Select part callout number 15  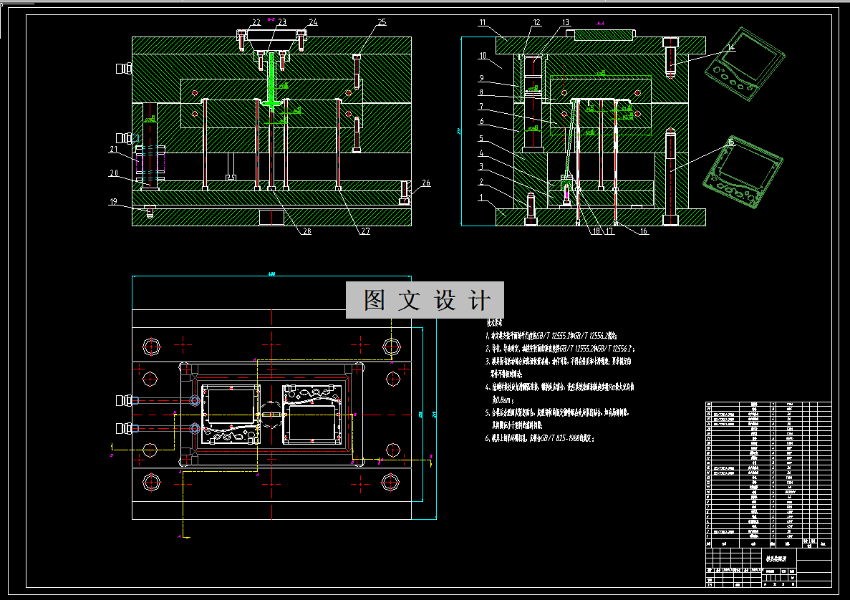coord(730,142)
